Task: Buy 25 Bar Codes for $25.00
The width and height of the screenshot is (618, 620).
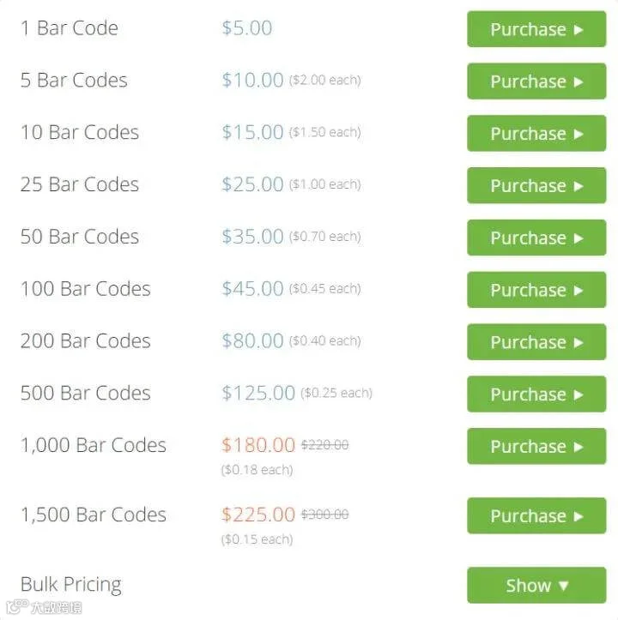Action: (x=536, y=185)
